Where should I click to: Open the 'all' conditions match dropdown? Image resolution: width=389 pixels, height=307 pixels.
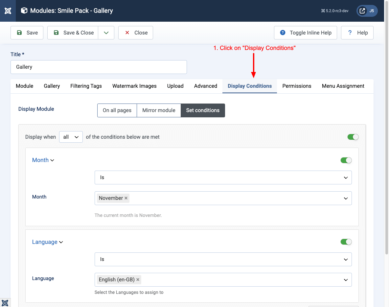(71, 137)
